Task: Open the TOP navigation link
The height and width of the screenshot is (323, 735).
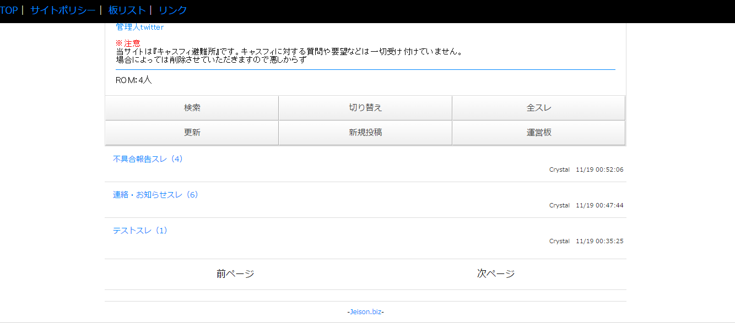Action: [9, 10]
